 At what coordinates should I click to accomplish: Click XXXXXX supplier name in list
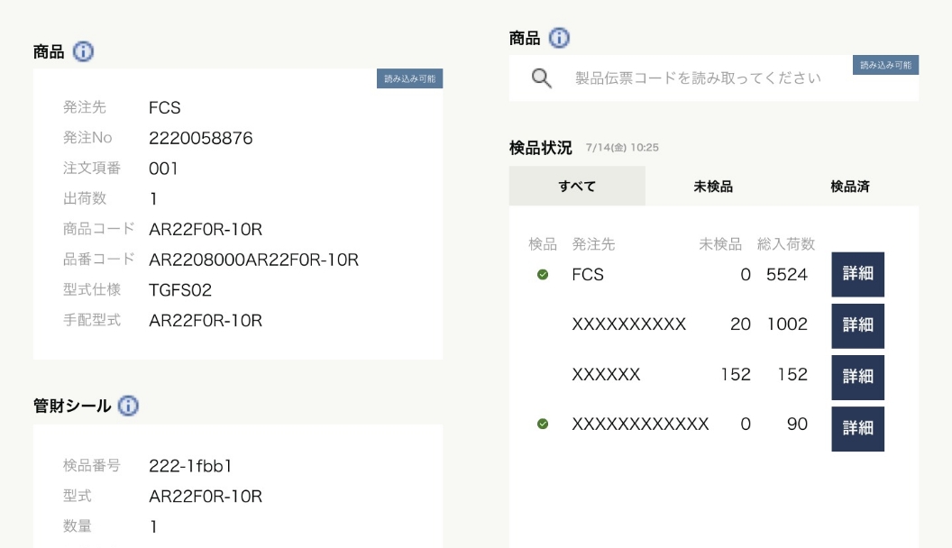[x=606, y=374]
